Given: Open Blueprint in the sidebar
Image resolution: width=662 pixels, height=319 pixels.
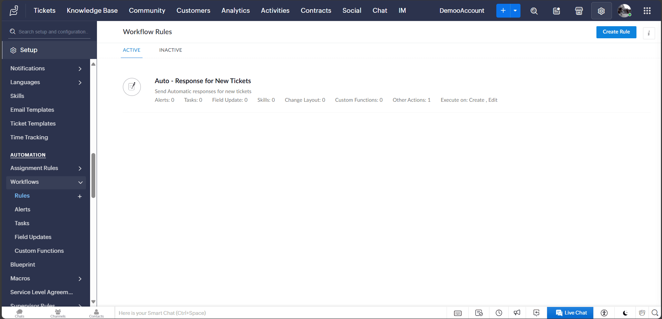Looking at the screenshot, I should click(23, 265).
